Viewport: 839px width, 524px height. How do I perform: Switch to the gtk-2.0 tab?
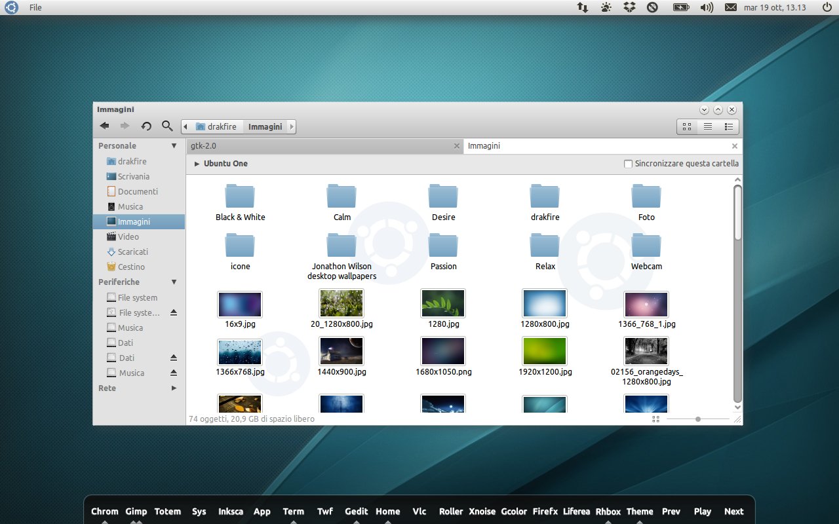(x=325, y=146)
